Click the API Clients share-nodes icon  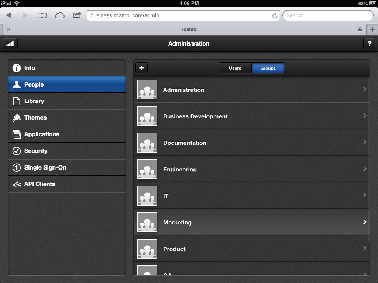click(x=17, y=184)
